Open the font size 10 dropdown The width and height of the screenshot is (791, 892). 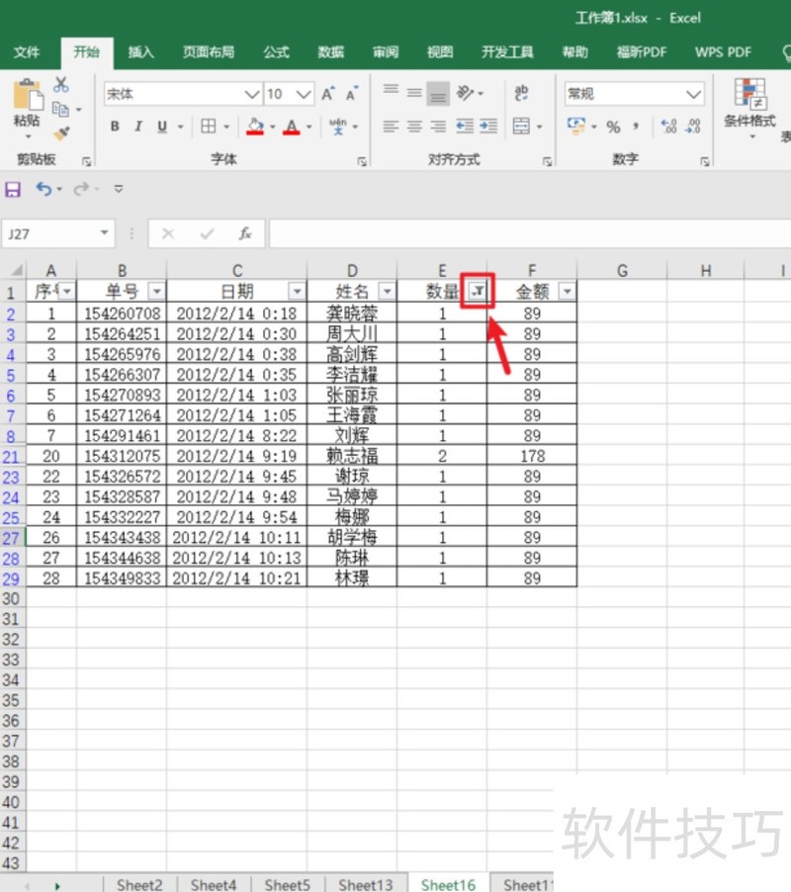pyautogui.click(x=304, y=94)
